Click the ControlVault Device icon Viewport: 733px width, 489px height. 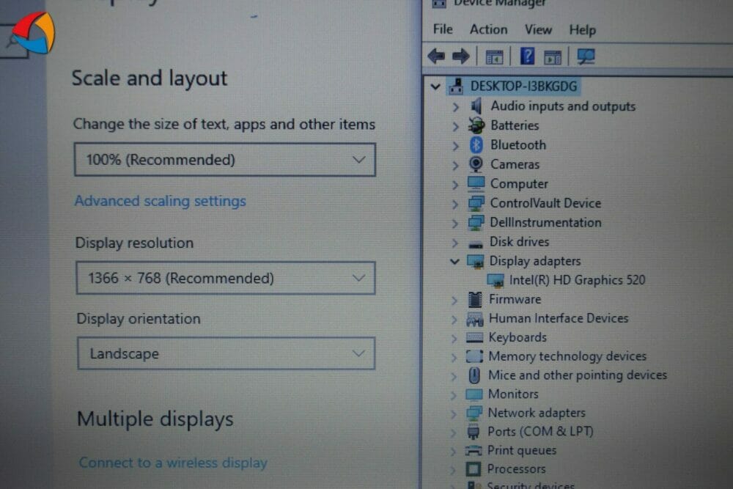point(476,203)
